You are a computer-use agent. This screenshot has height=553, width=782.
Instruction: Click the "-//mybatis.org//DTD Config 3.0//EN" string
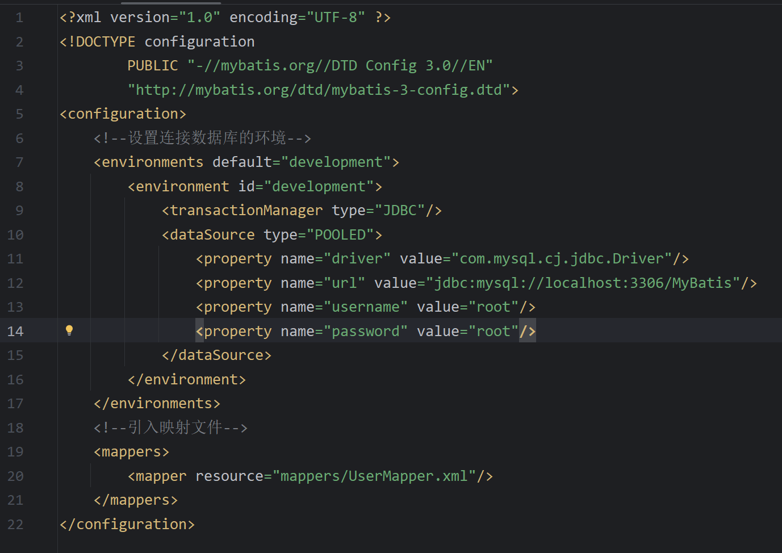(340, 66)
